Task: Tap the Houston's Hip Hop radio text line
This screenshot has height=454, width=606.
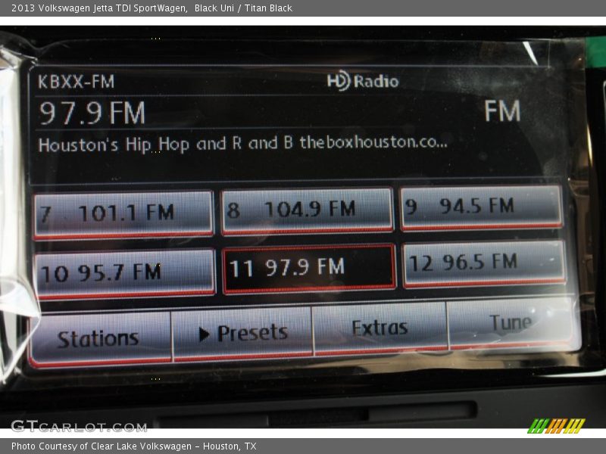Action: tap(242, 143)
